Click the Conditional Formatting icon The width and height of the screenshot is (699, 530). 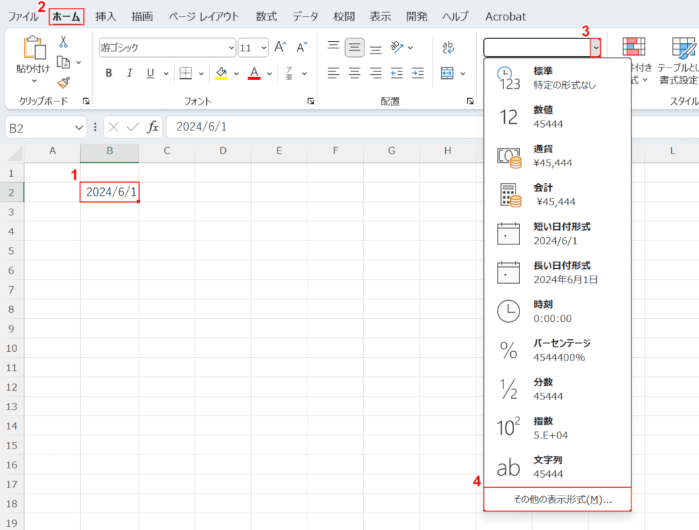pyautogui.click(x=634, y=46)
